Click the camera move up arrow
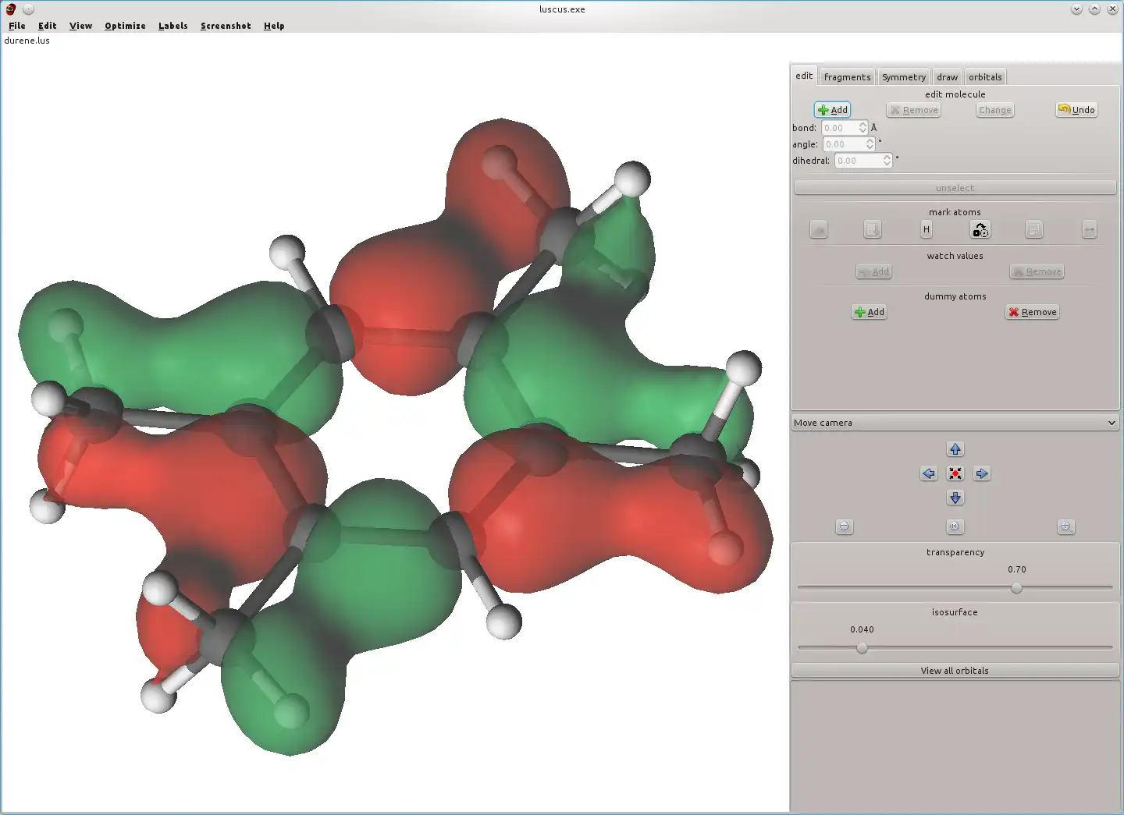 coord(955,449)
